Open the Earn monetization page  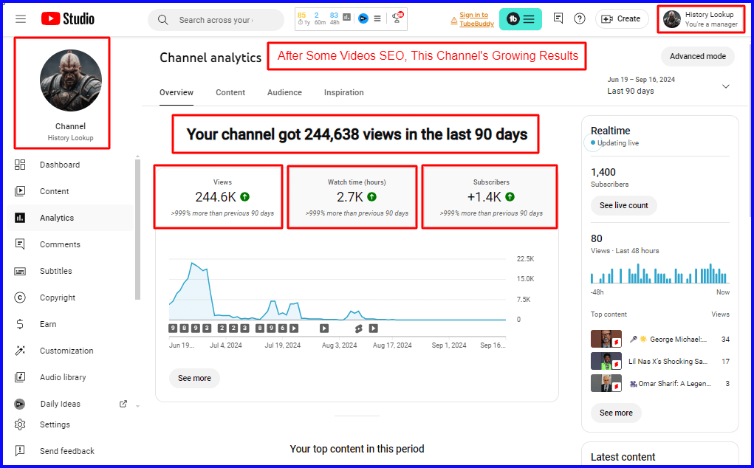tap(47, 324)
